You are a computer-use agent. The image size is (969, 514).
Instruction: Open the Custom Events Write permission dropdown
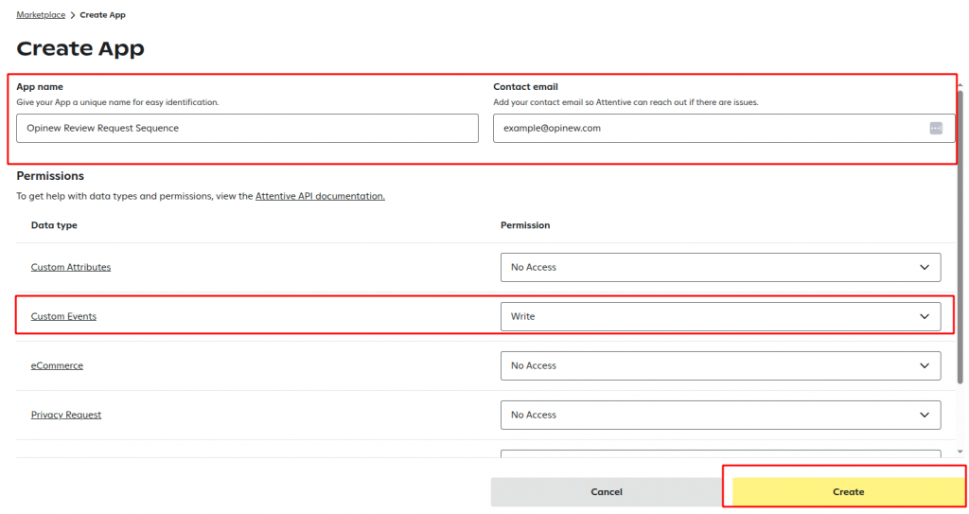720,316
